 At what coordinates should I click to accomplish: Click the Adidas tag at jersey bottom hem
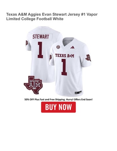click(x=78, y=92)
